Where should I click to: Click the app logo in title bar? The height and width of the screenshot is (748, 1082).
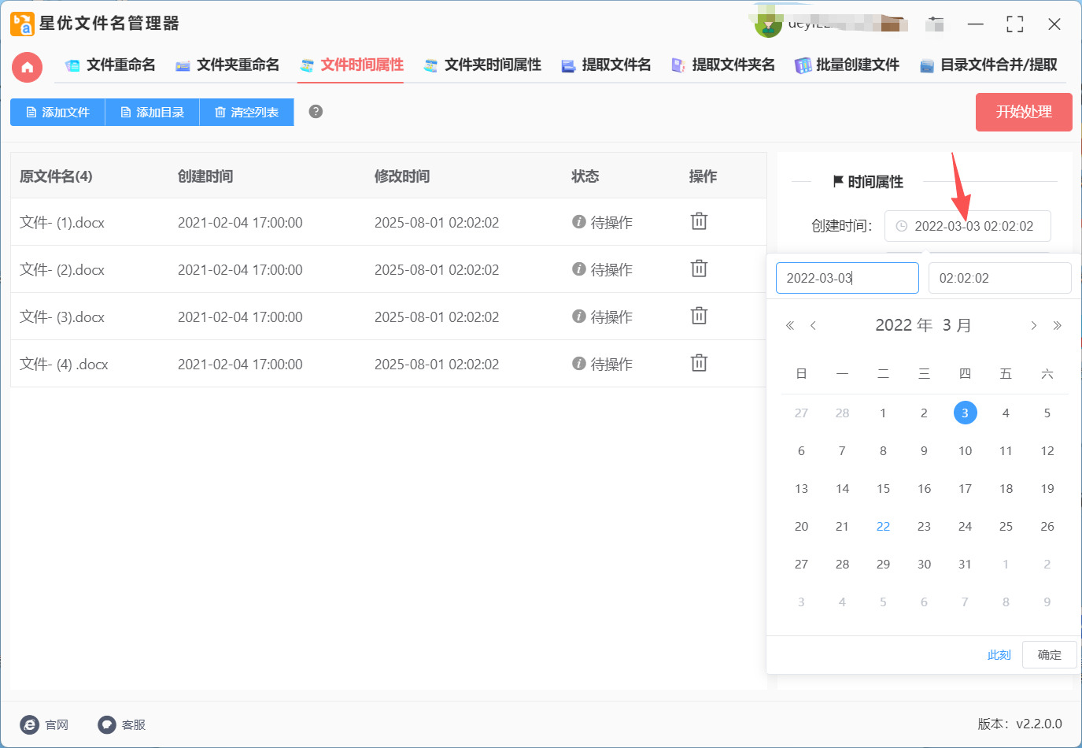click(x=22, y=24)
